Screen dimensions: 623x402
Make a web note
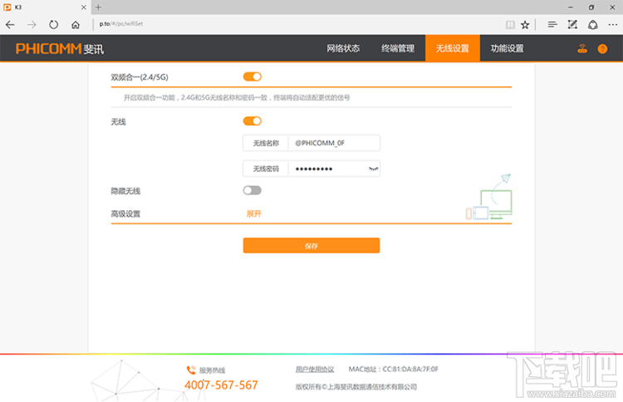pyautogui.click(x=572, y=25)
